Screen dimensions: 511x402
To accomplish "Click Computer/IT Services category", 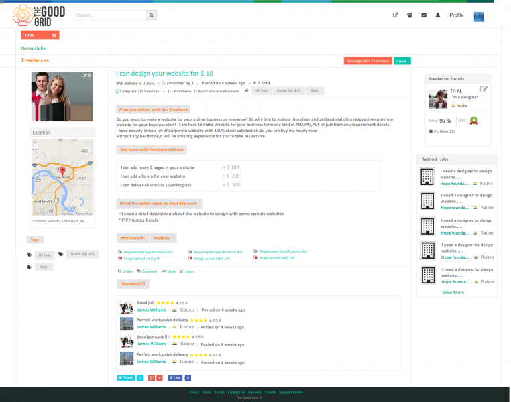I will 139,91.
